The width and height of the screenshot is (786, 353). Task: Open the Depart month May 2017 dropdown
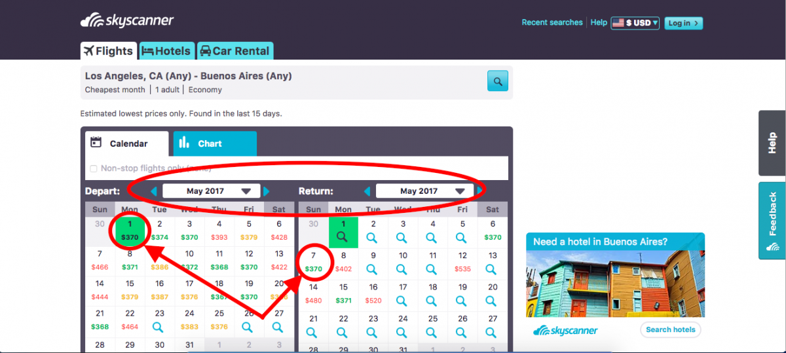pyautogui.click(x=211, y=191)
